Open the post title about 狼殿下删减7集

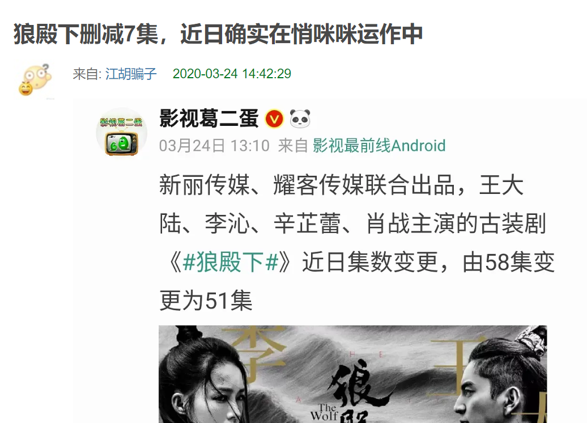click(x=218, y=34)
